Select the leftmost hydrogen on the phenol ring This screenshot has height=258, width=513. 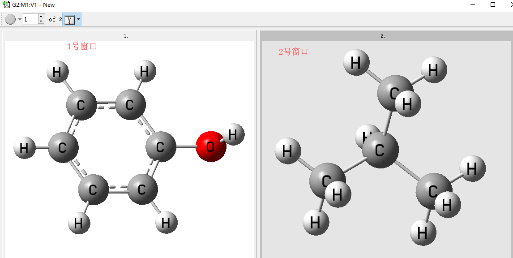pyautogui.click(x=25, y=148)
